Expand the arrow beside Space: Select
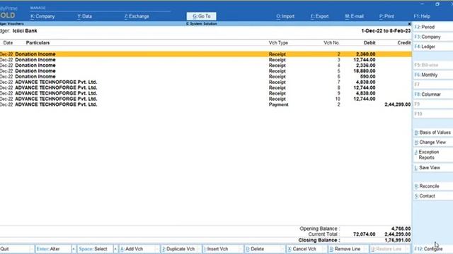The height and width of the screenshot is (254, 453). pos(115,249)
